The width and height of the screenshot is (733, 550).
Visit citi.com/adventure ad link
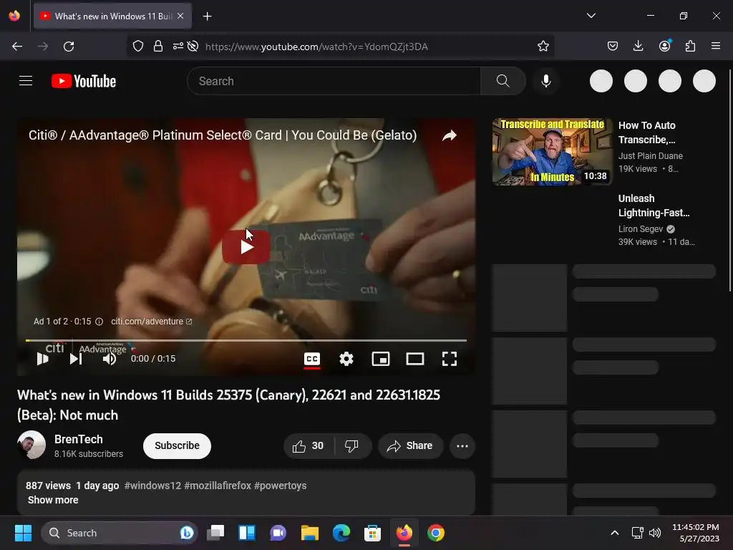coord(152,322)
